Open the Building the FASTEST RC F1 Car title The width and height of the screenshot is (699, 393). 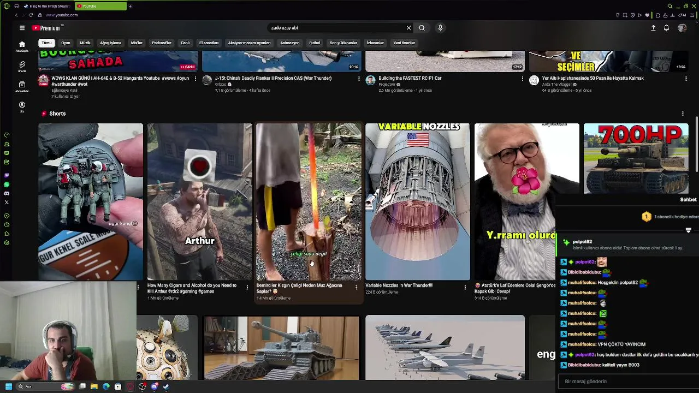[x=410, y=78]
